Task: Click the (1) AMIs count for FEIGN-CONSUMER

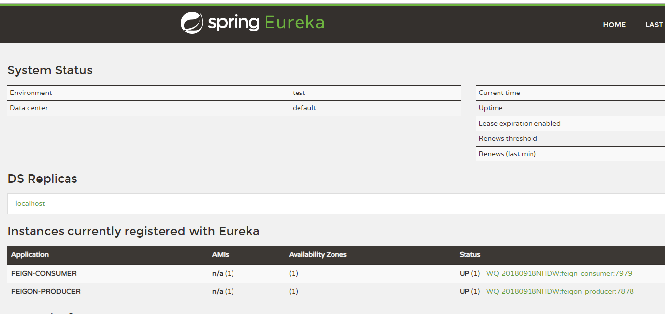Action: 230,273
